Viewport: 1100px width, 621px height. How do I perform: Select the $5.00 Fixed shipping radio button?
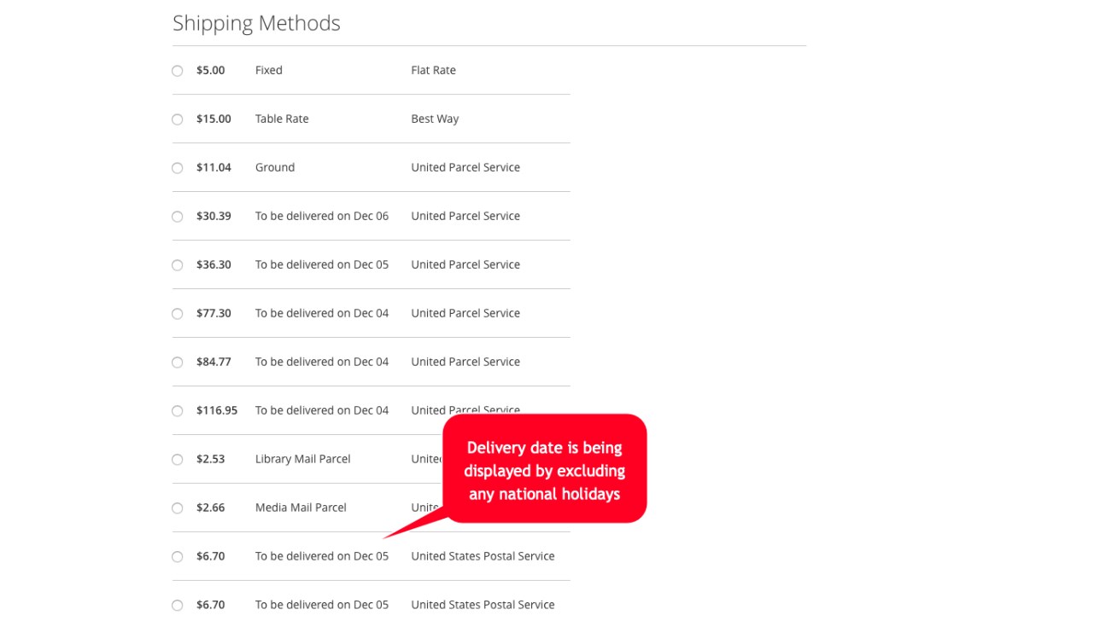(178, 71)
